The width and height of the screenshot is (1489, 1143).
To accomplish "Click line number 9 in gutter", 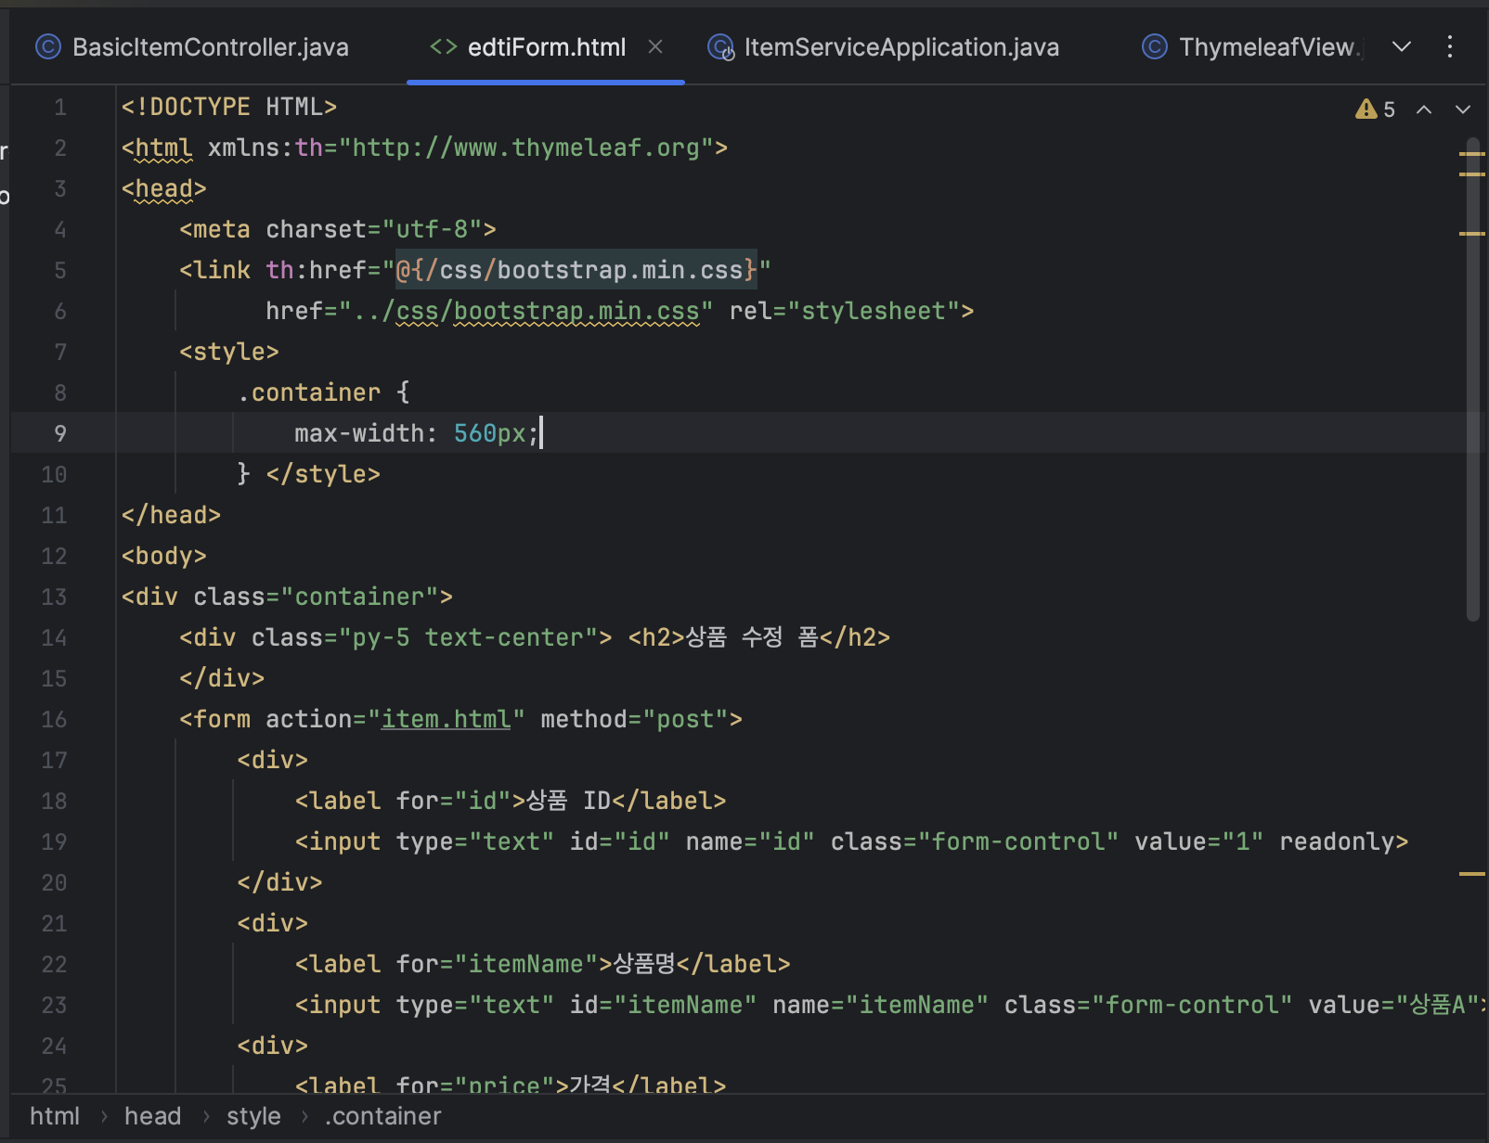I will click(60, 433).
